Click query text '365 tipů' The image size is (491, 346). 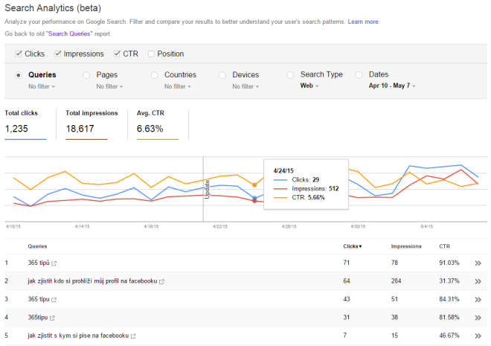click(x=39, y=263)
